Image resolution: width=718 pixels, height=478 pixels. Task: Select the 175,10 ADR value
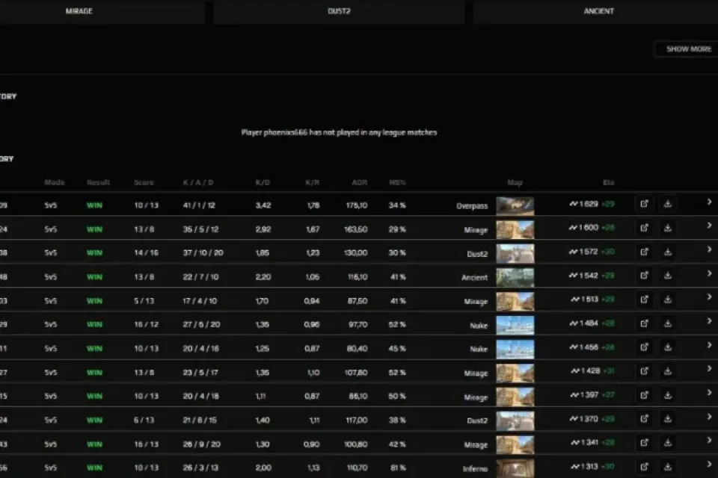point(357,205)
